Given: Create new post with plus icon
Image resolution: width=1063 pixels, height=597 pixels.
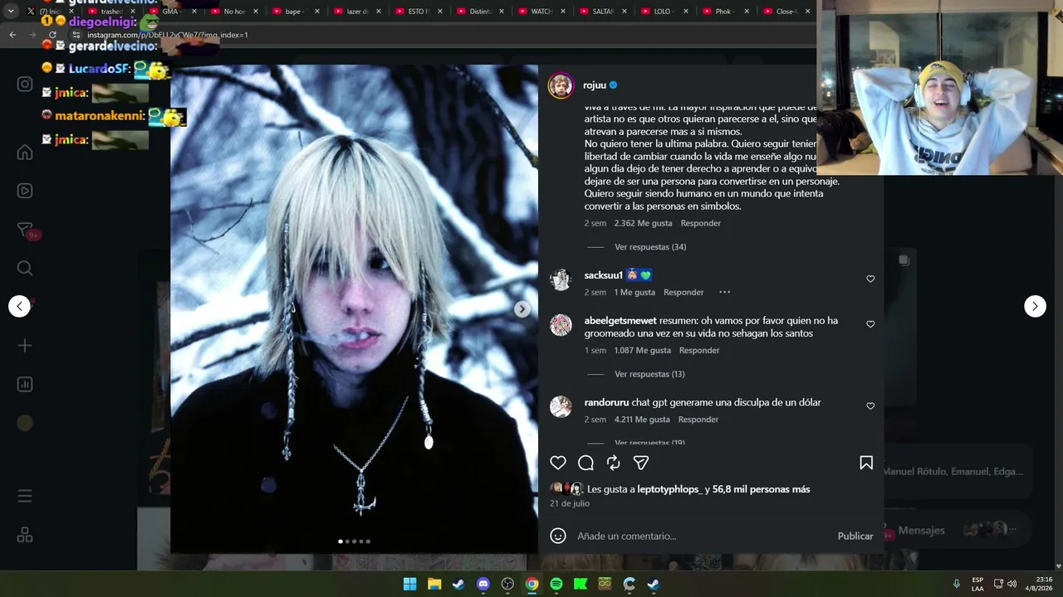Looking at the screenshot, I should (x=25, y=346).
